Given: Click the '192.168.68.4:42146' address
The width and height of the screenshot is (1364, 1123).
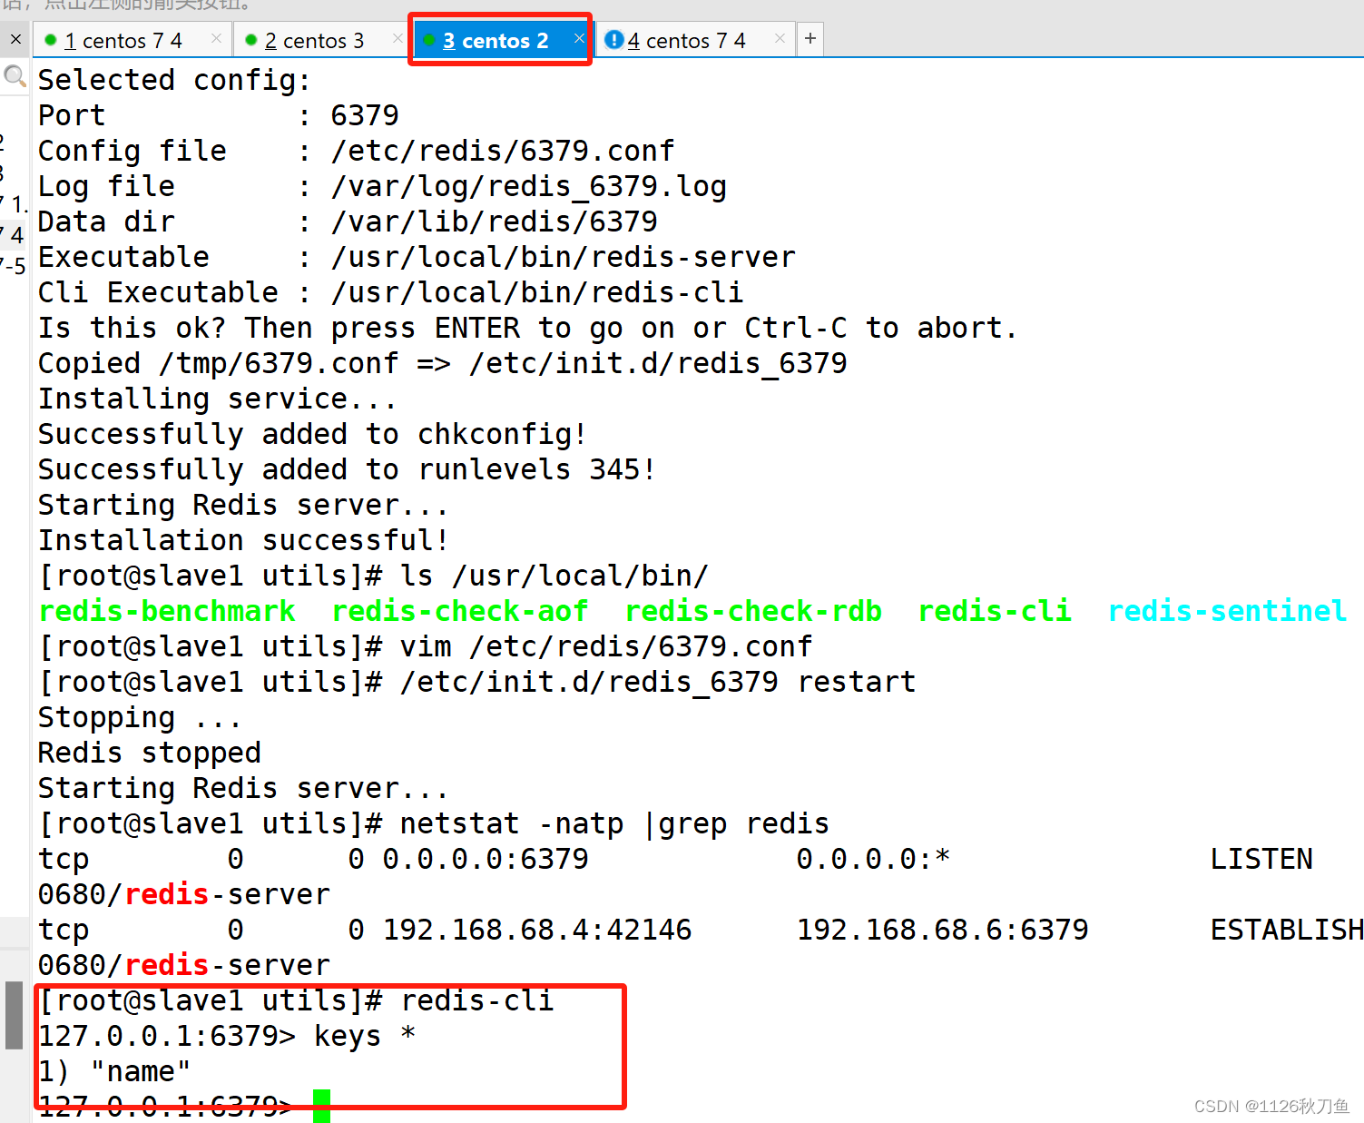Looking at the screenshot, I should [x=537, y=930].
